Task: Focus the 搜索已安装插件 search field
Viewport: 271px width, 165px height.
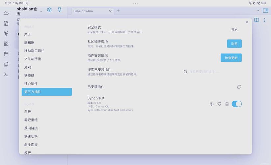Action: [212, 72]
